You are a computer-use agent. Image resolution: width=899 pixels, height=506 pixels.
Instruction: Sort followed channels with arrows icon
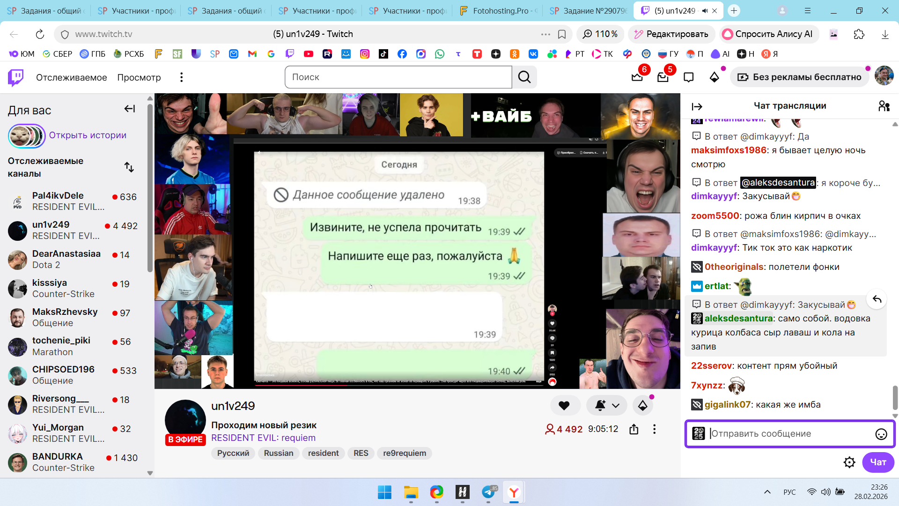tap(129, 167)
